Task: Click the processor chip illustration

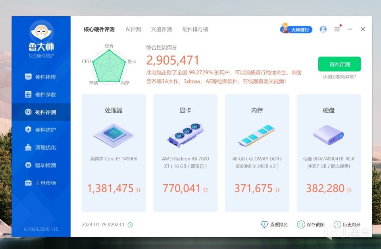Action: pos(114,135)
